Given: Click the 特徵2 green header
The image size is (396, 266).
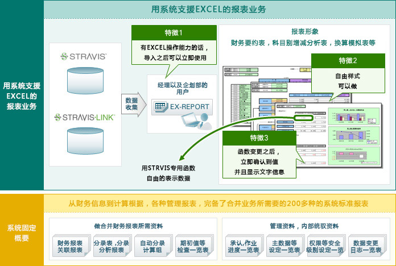Looking at the screenshot, I should tap(348, 61).
